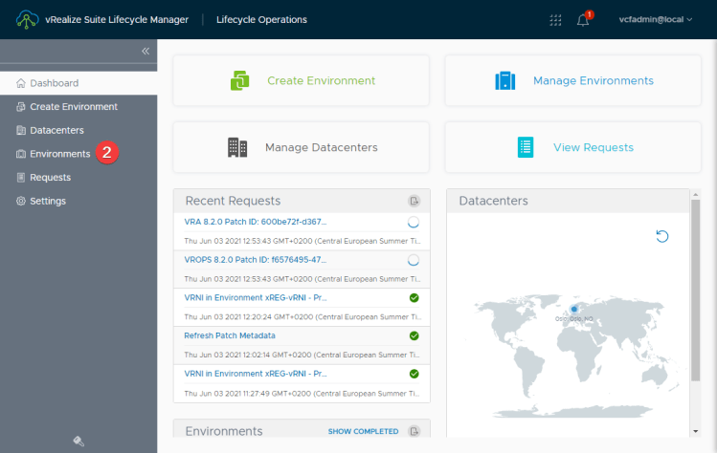Open Datacenters from the sidebar

pyautogui.click(x=56, y=130)
